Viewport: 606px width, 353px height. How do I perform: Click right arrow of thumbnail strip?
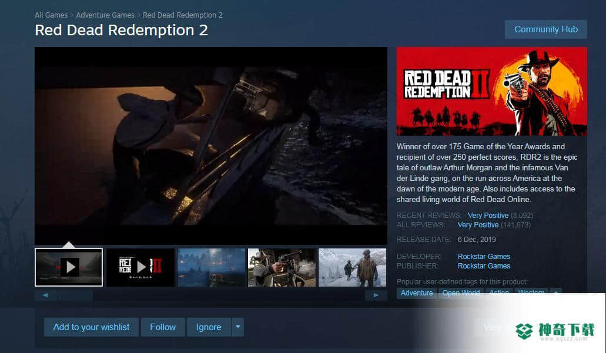[x=376, y=295]
